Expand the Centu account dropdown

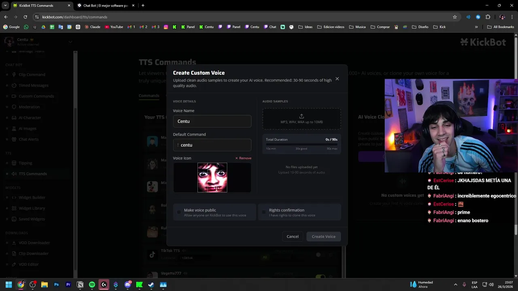point(70,42)
